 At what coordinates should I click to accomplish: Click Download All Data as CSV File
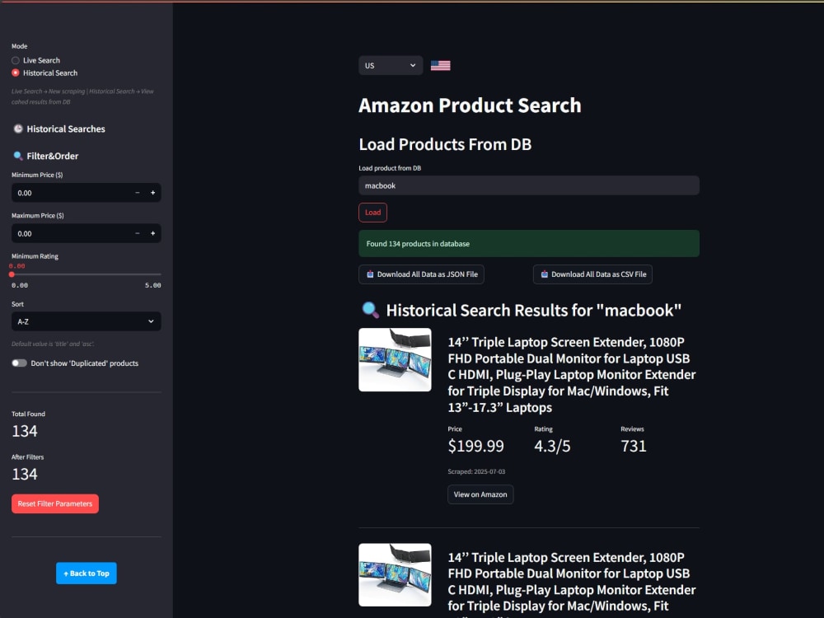(592, 274)
